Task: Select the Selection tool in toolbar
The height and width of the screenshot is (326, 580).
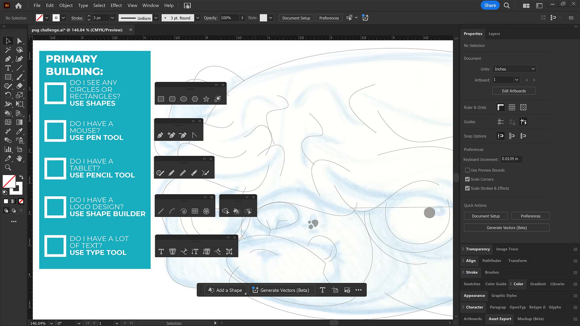Action: pyautogui.click(x=8, y=41)
